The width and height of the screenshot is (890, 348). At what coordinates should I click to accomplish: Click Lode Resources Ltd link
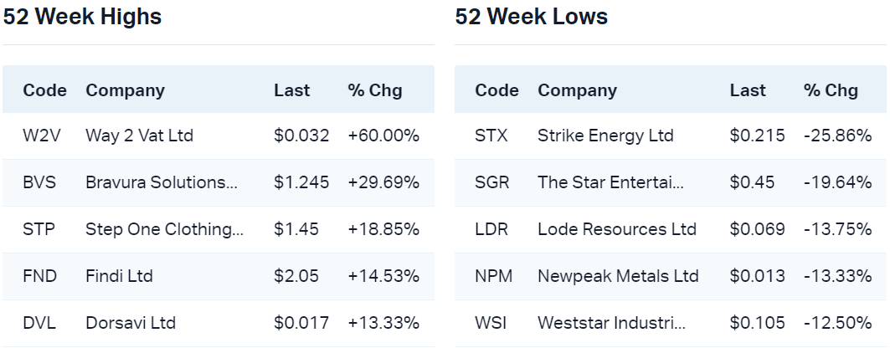point(617,229)
